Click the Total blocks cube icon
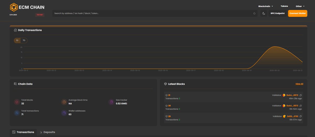 click(x=17, y=102)
